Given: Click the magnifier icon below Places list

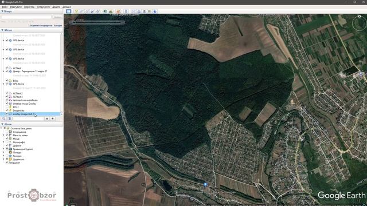Looking at the screenshot, I should pos(3,118).
